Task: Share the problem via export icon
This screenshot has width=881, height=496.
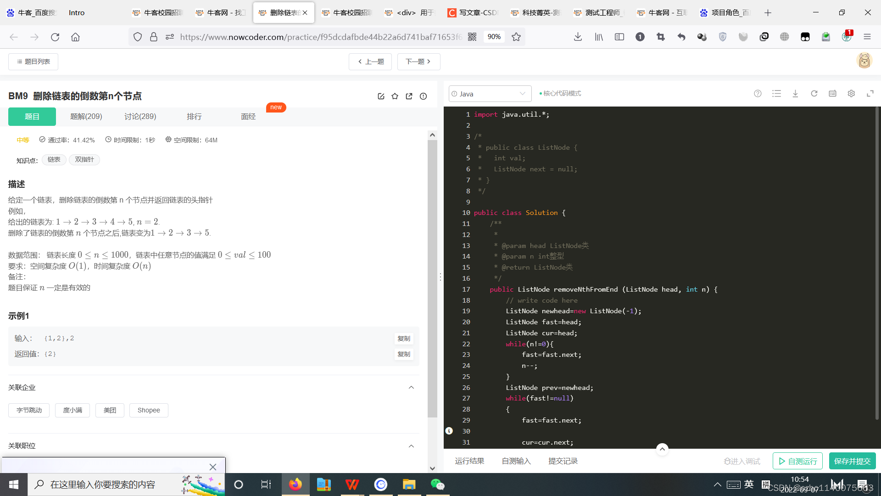Action: tap(409, 96)
